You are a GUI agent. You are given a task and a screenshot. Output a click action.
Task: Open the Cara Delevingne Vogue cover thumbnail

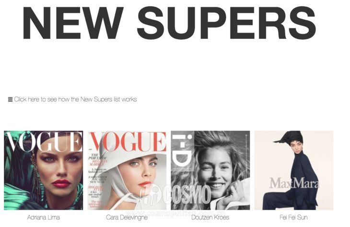tap(127, 170)
